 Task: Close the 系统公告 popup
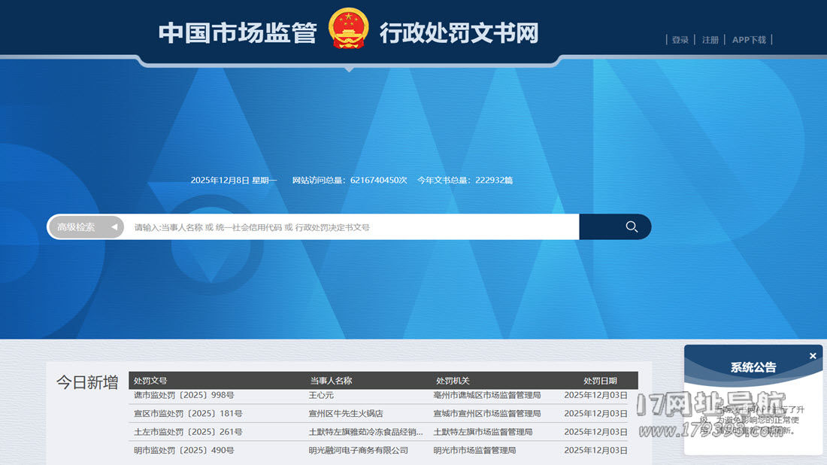click(813, 356)
